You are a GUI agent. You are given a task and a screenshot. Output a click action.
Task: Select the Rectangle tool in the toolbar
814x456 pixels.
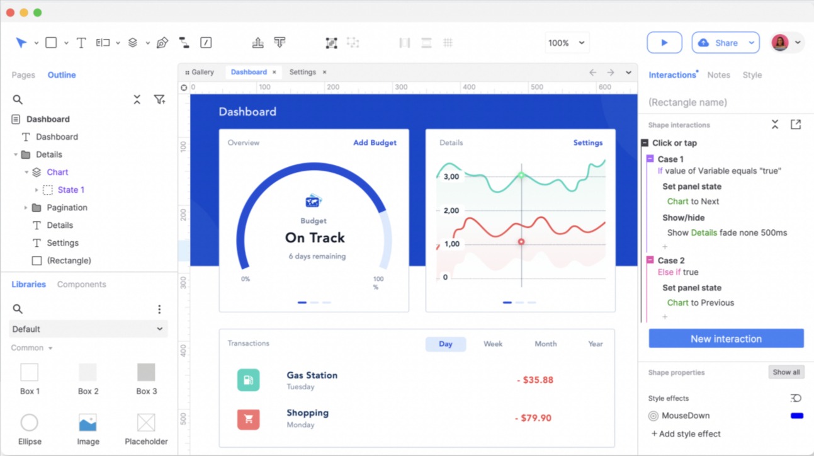tap(51, 42)
